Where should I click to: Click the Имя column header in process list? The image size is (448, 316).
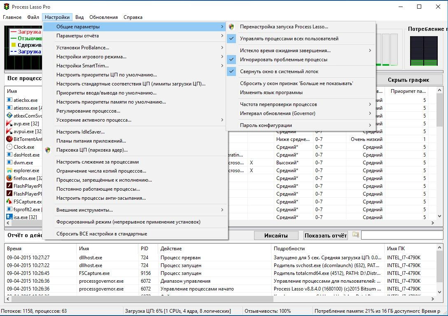click(24, 91)
